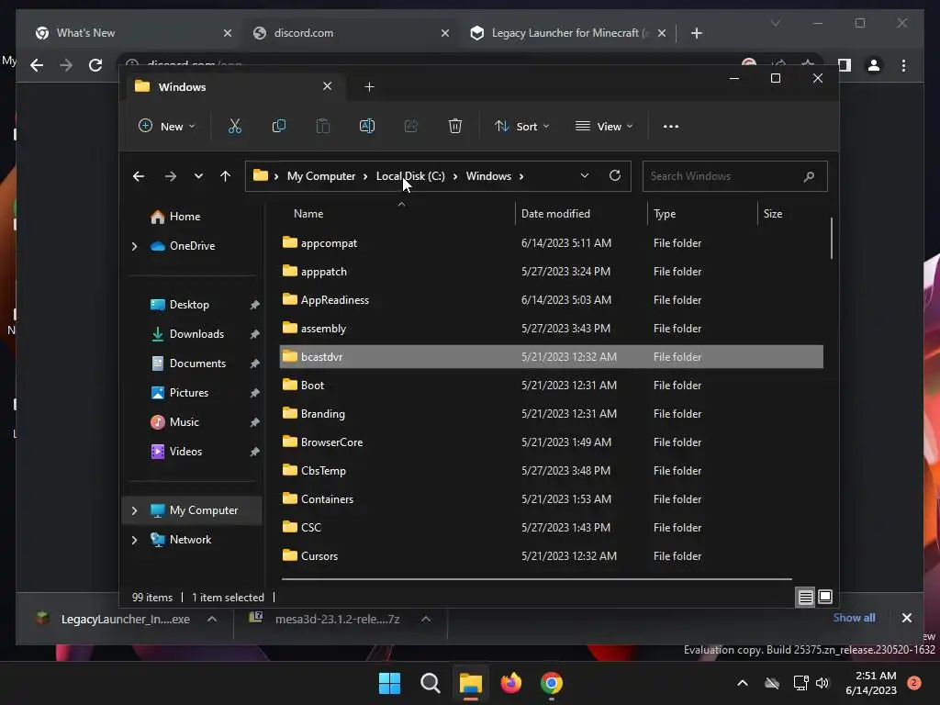
Task: Open options for LegacyLauncher download
Action: tap(212, 620)
